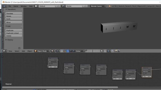Click the Mirror button
This screenshot has width=161, height=90.
point(14,22)
